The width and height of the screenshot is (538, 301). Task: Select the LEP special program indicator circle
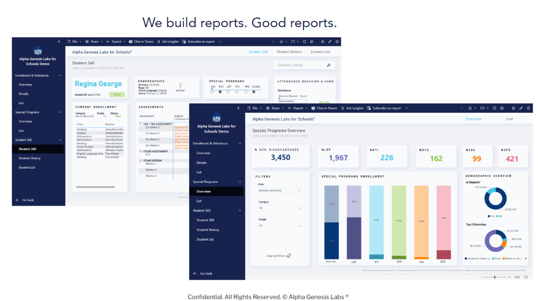(228, 92)
